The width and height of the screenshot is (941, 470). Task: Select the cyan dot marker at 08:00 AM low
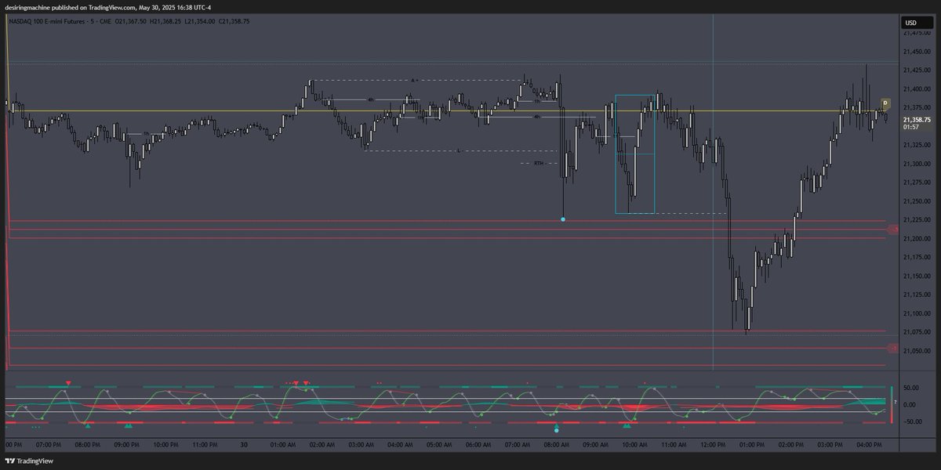(x=563, y=219)
